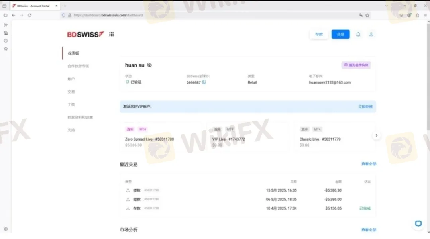Select withdrawal row dated 15 5月 2025
The image size is (430, 239).
pyautogui.click(x=248, y=190)
